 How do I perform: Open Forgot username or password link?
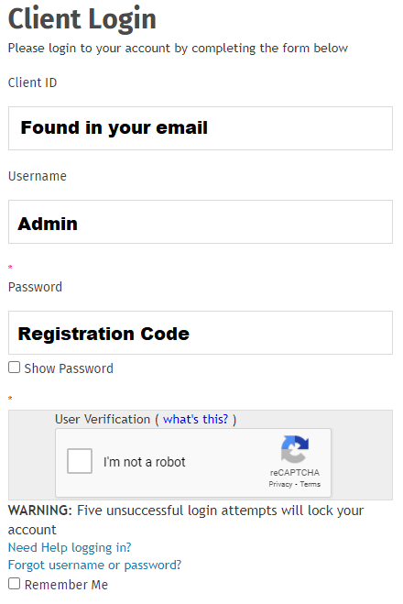(x=94, y=565)
